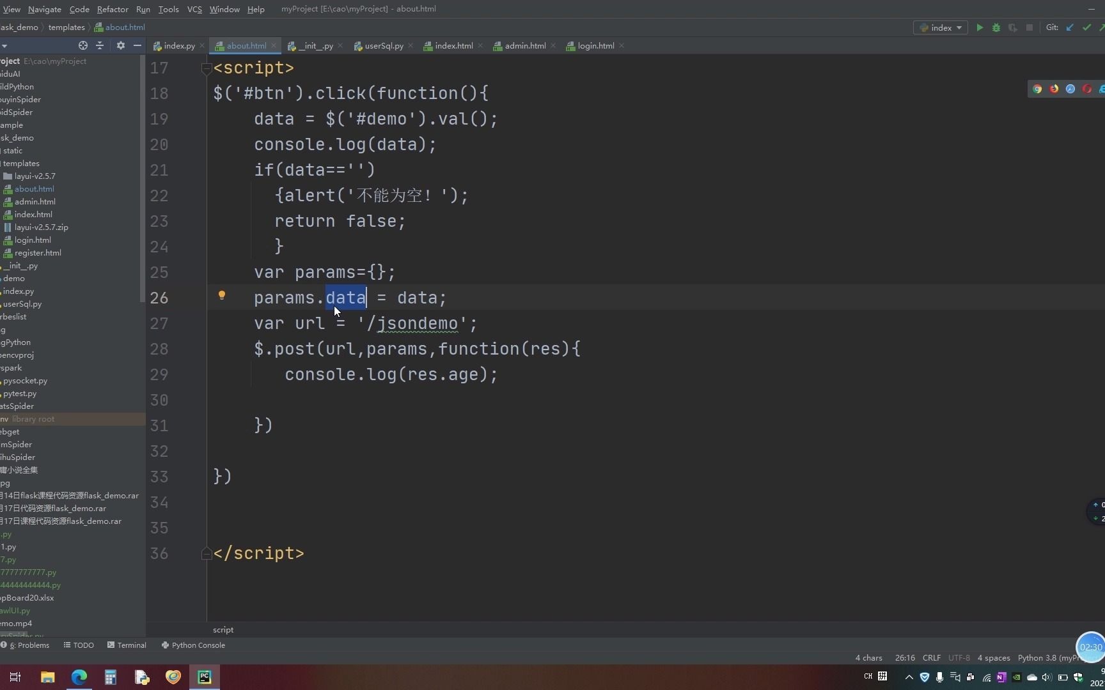Viewport: 1105px width, 690px height.
Task: Collapse the script block at line 17
Action: (x=206, y=68)
